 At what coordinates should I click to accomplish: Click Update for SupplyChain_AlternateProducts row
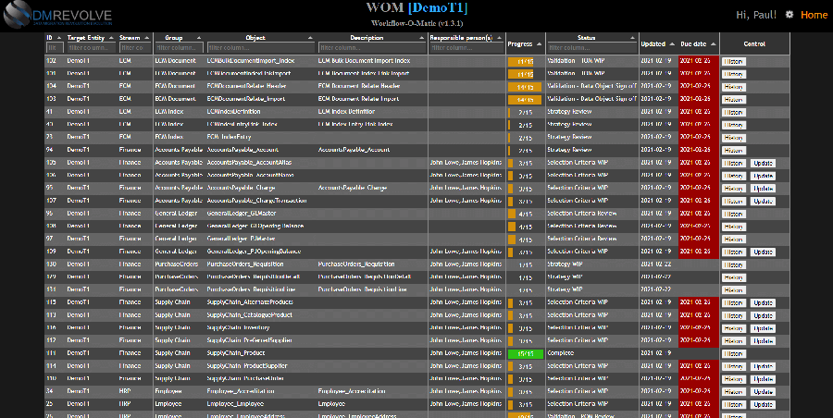pos(763,302)
